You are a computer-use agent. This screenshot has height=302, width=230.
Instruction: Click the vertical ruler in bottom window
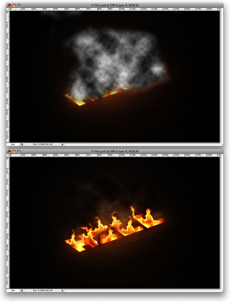point(8,223)
